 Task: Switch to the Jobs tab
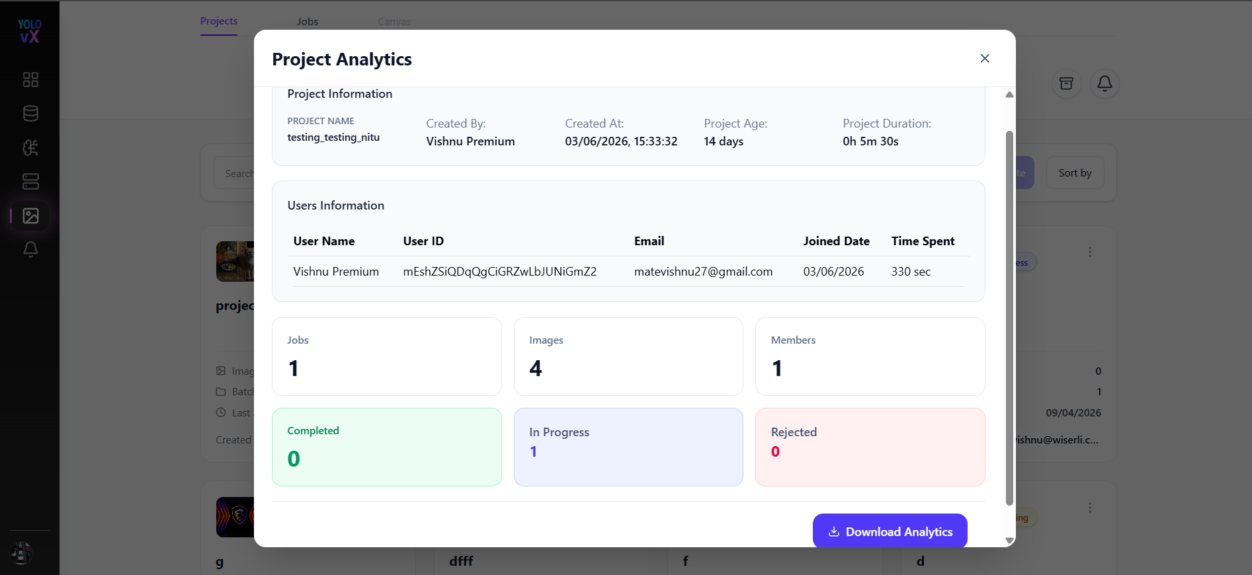point(308,22)
